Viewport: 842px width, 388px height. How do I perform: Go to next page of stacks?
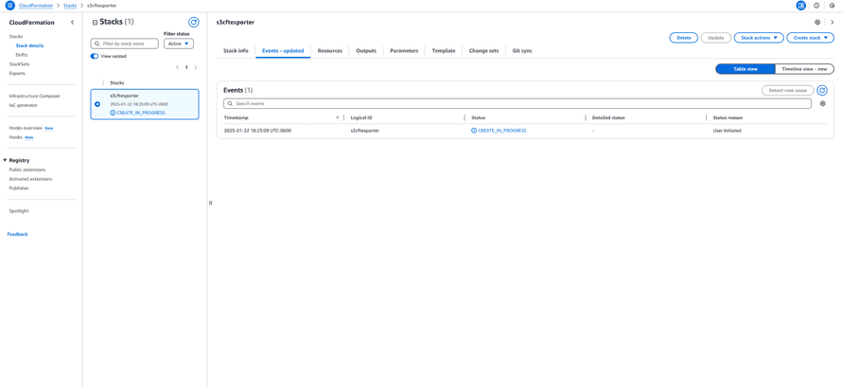pos(196,67)
